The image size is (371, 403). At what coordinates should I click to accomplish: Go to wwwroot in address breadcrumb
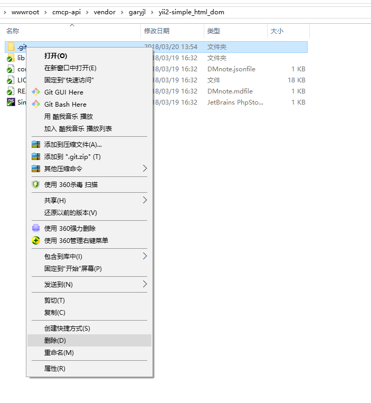(25, 12)
